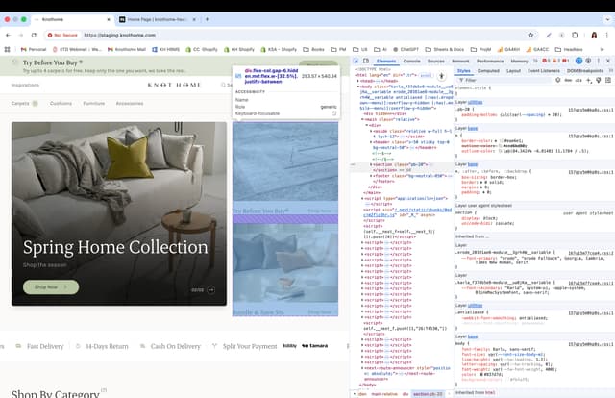Image resolution: width=615 pixels, height=398 pixels.
Task: Open the Chrome three-dot menu
Action: 606,35
